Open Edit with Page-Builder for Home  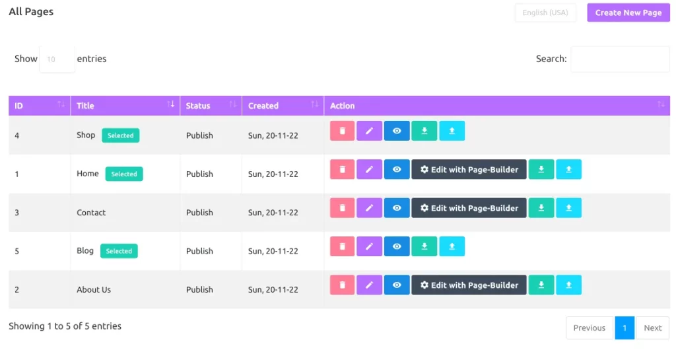coord(469,169)
